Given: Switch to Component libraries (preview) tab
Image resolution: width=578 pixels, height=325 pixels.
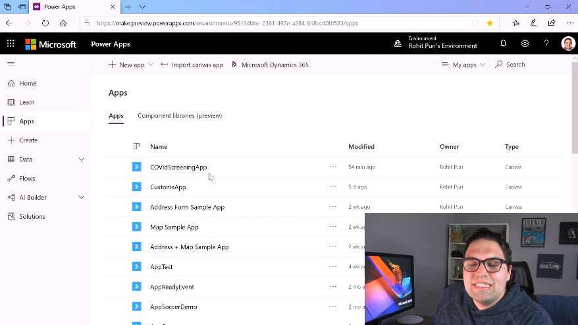Looking at the screenshot, I should click(180, 116).
